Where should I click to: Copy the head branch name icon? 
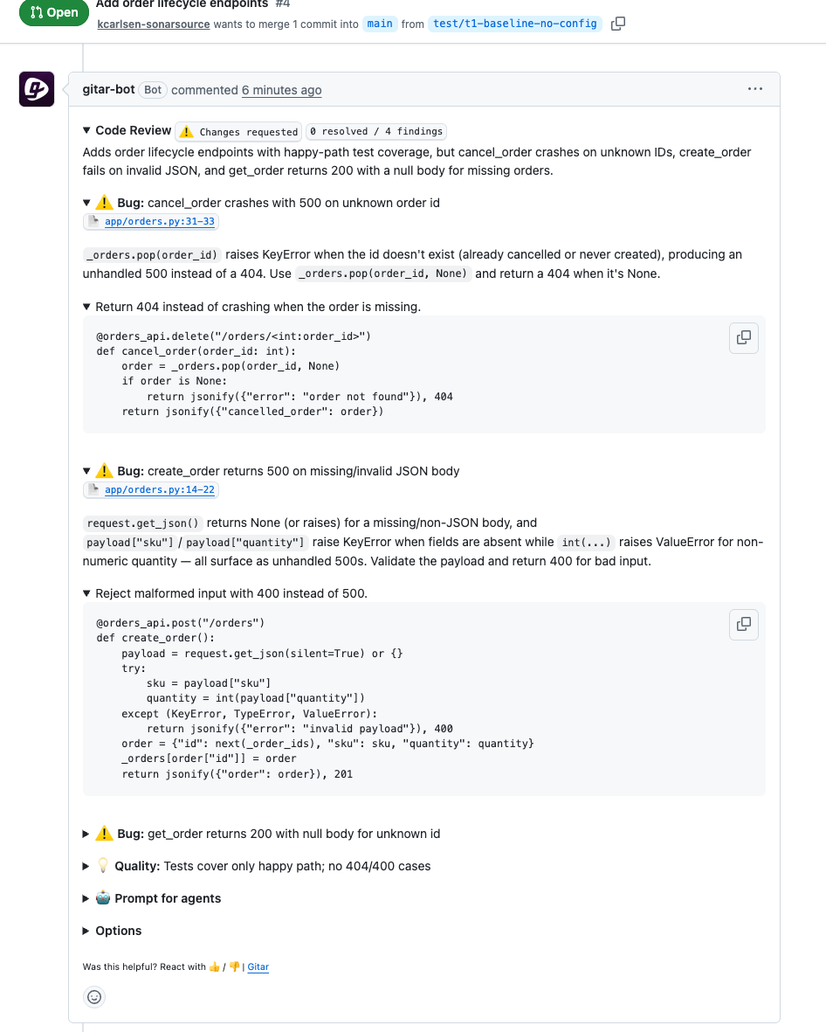click(617, 24)
